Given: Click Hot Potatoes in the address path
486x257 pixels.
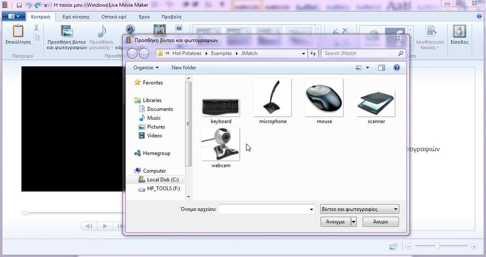Looking at the screenshot, I should (187, 53).
